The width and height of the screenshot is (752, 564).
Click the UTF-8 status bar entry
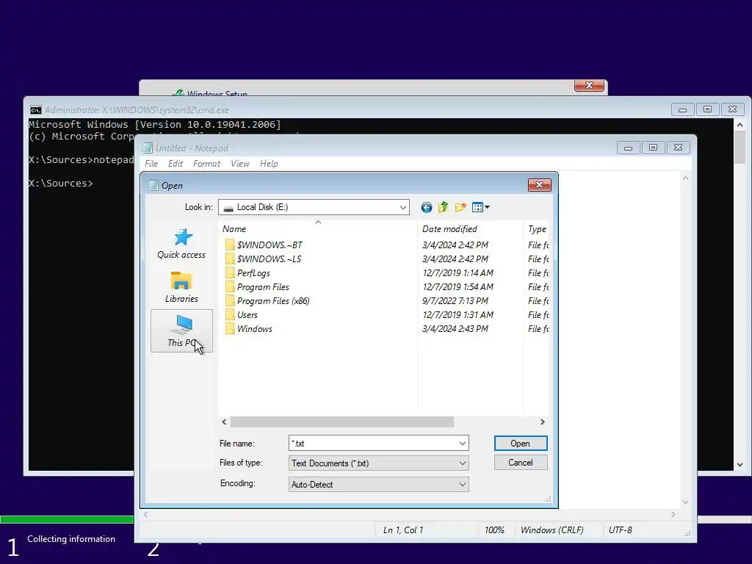pyautogui.click(x=620, y=530)
